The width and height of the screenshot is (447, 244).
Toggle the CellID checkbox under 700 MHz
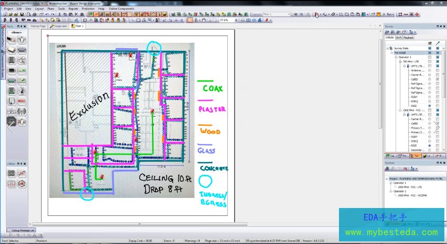tap(437, 79)
